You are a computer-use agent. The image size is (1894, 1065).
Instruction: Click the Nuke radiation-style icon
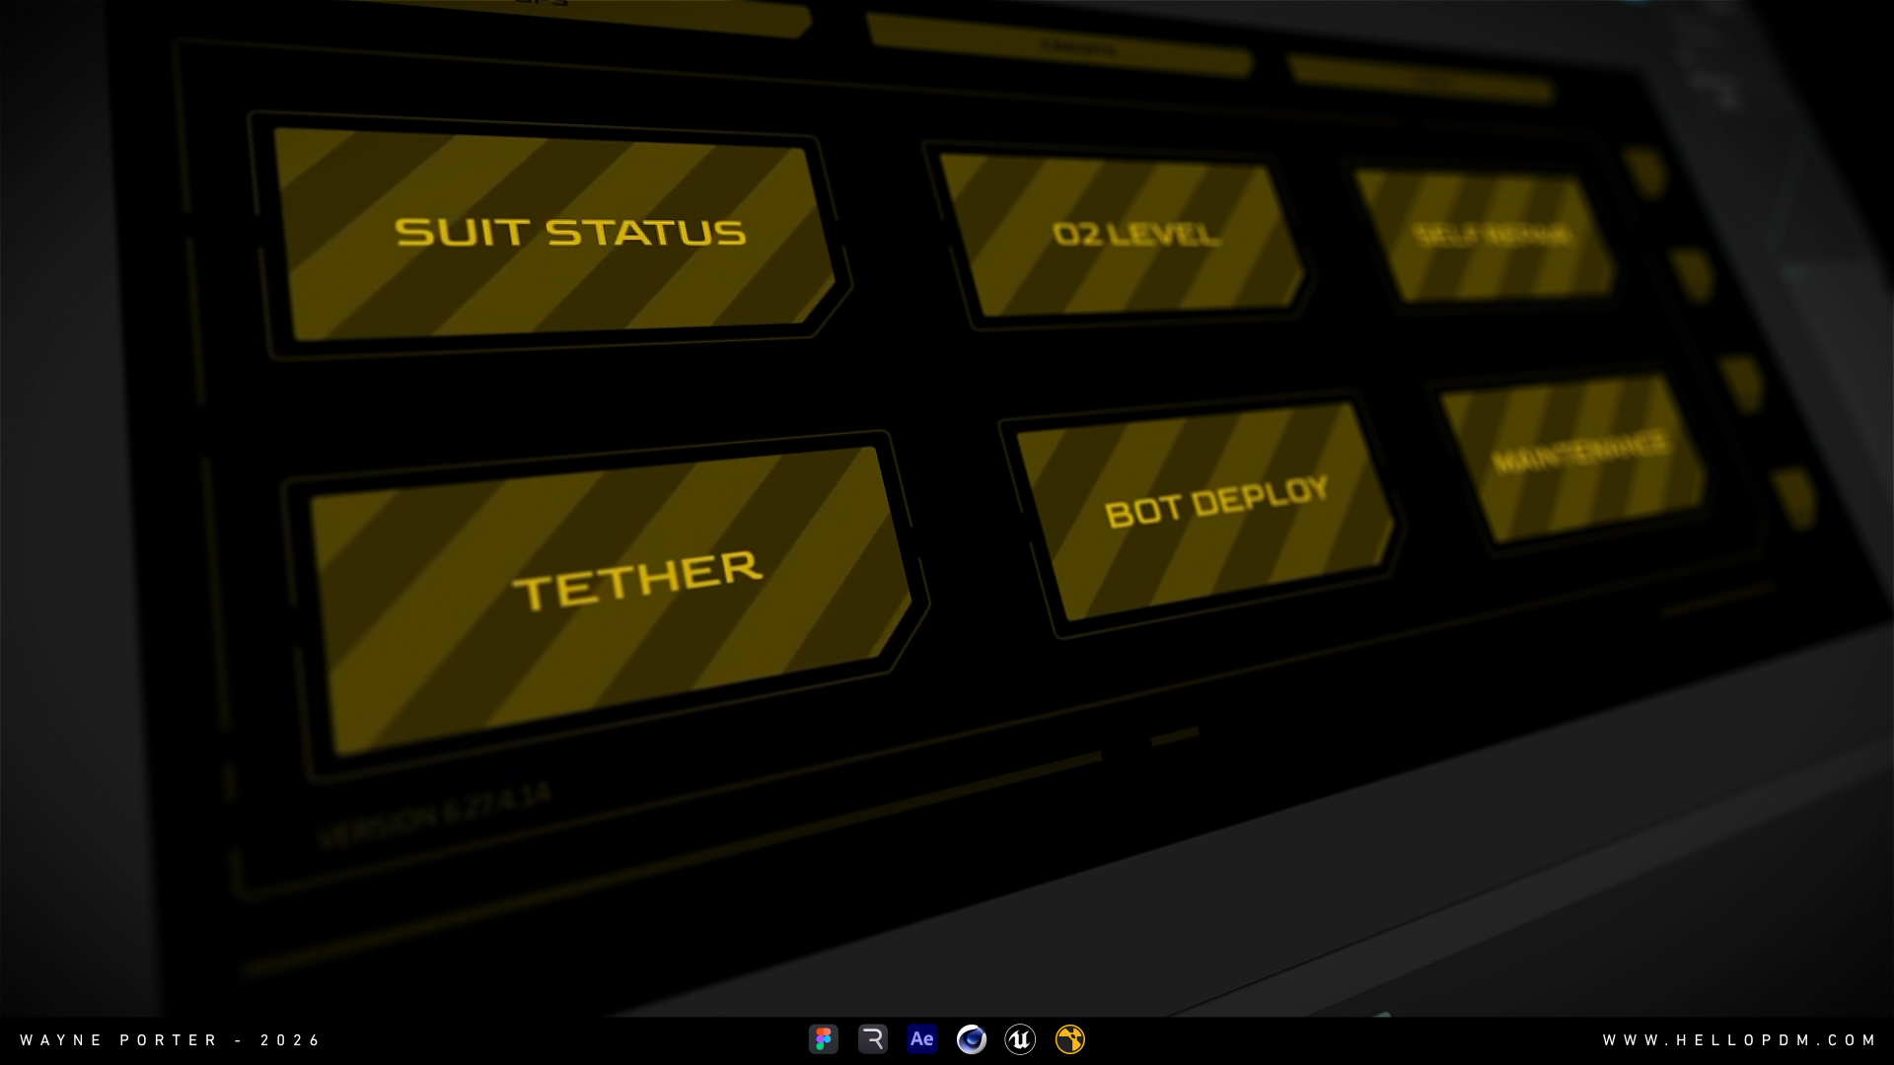pyautogui.click(x=1070, y=1039)
